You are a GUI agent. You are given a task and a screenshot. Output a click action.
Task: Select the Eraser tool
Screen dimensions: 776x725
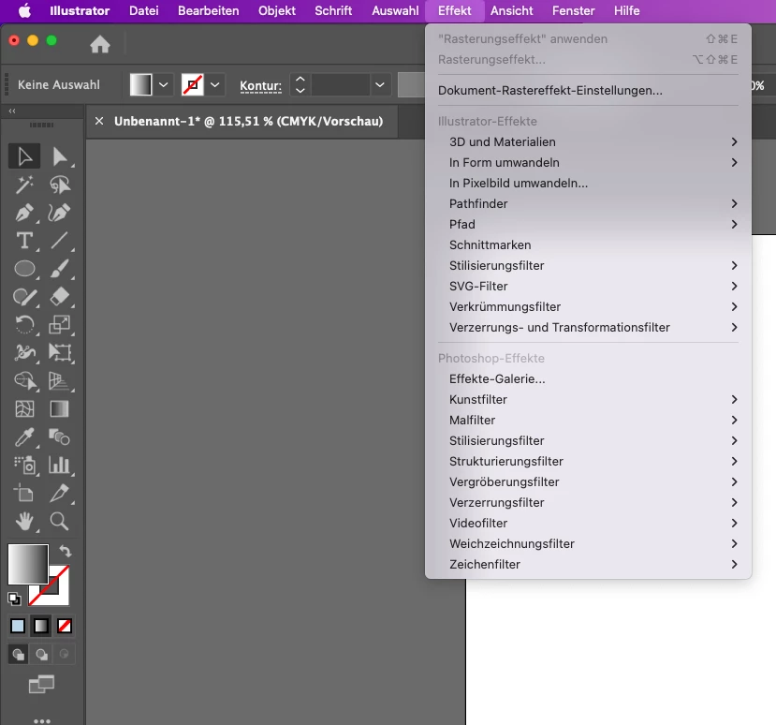point(60,297)
